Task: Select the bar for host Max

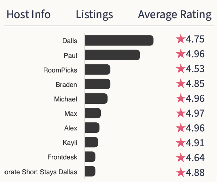Action: (93, 113)
